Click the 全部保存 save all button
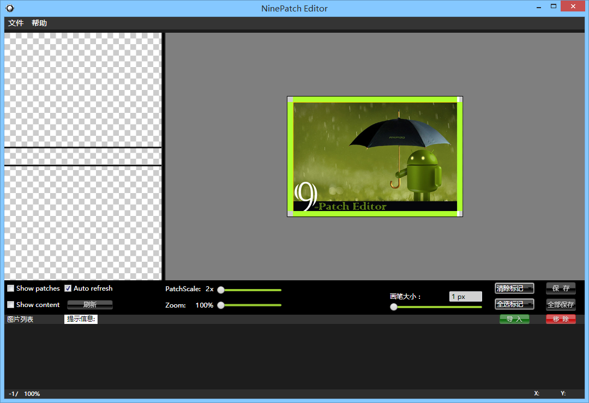The image size is (589, 403). (561, 305)
